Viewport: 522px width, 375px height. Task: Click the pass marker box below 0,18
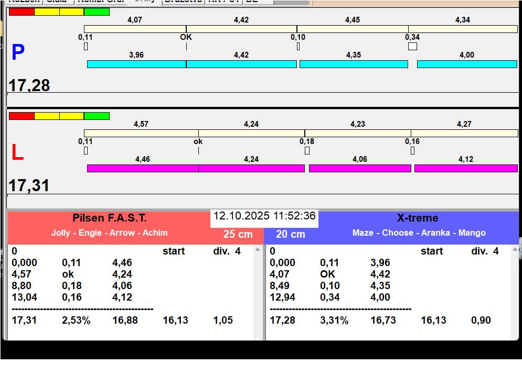[x=307, y=151]
